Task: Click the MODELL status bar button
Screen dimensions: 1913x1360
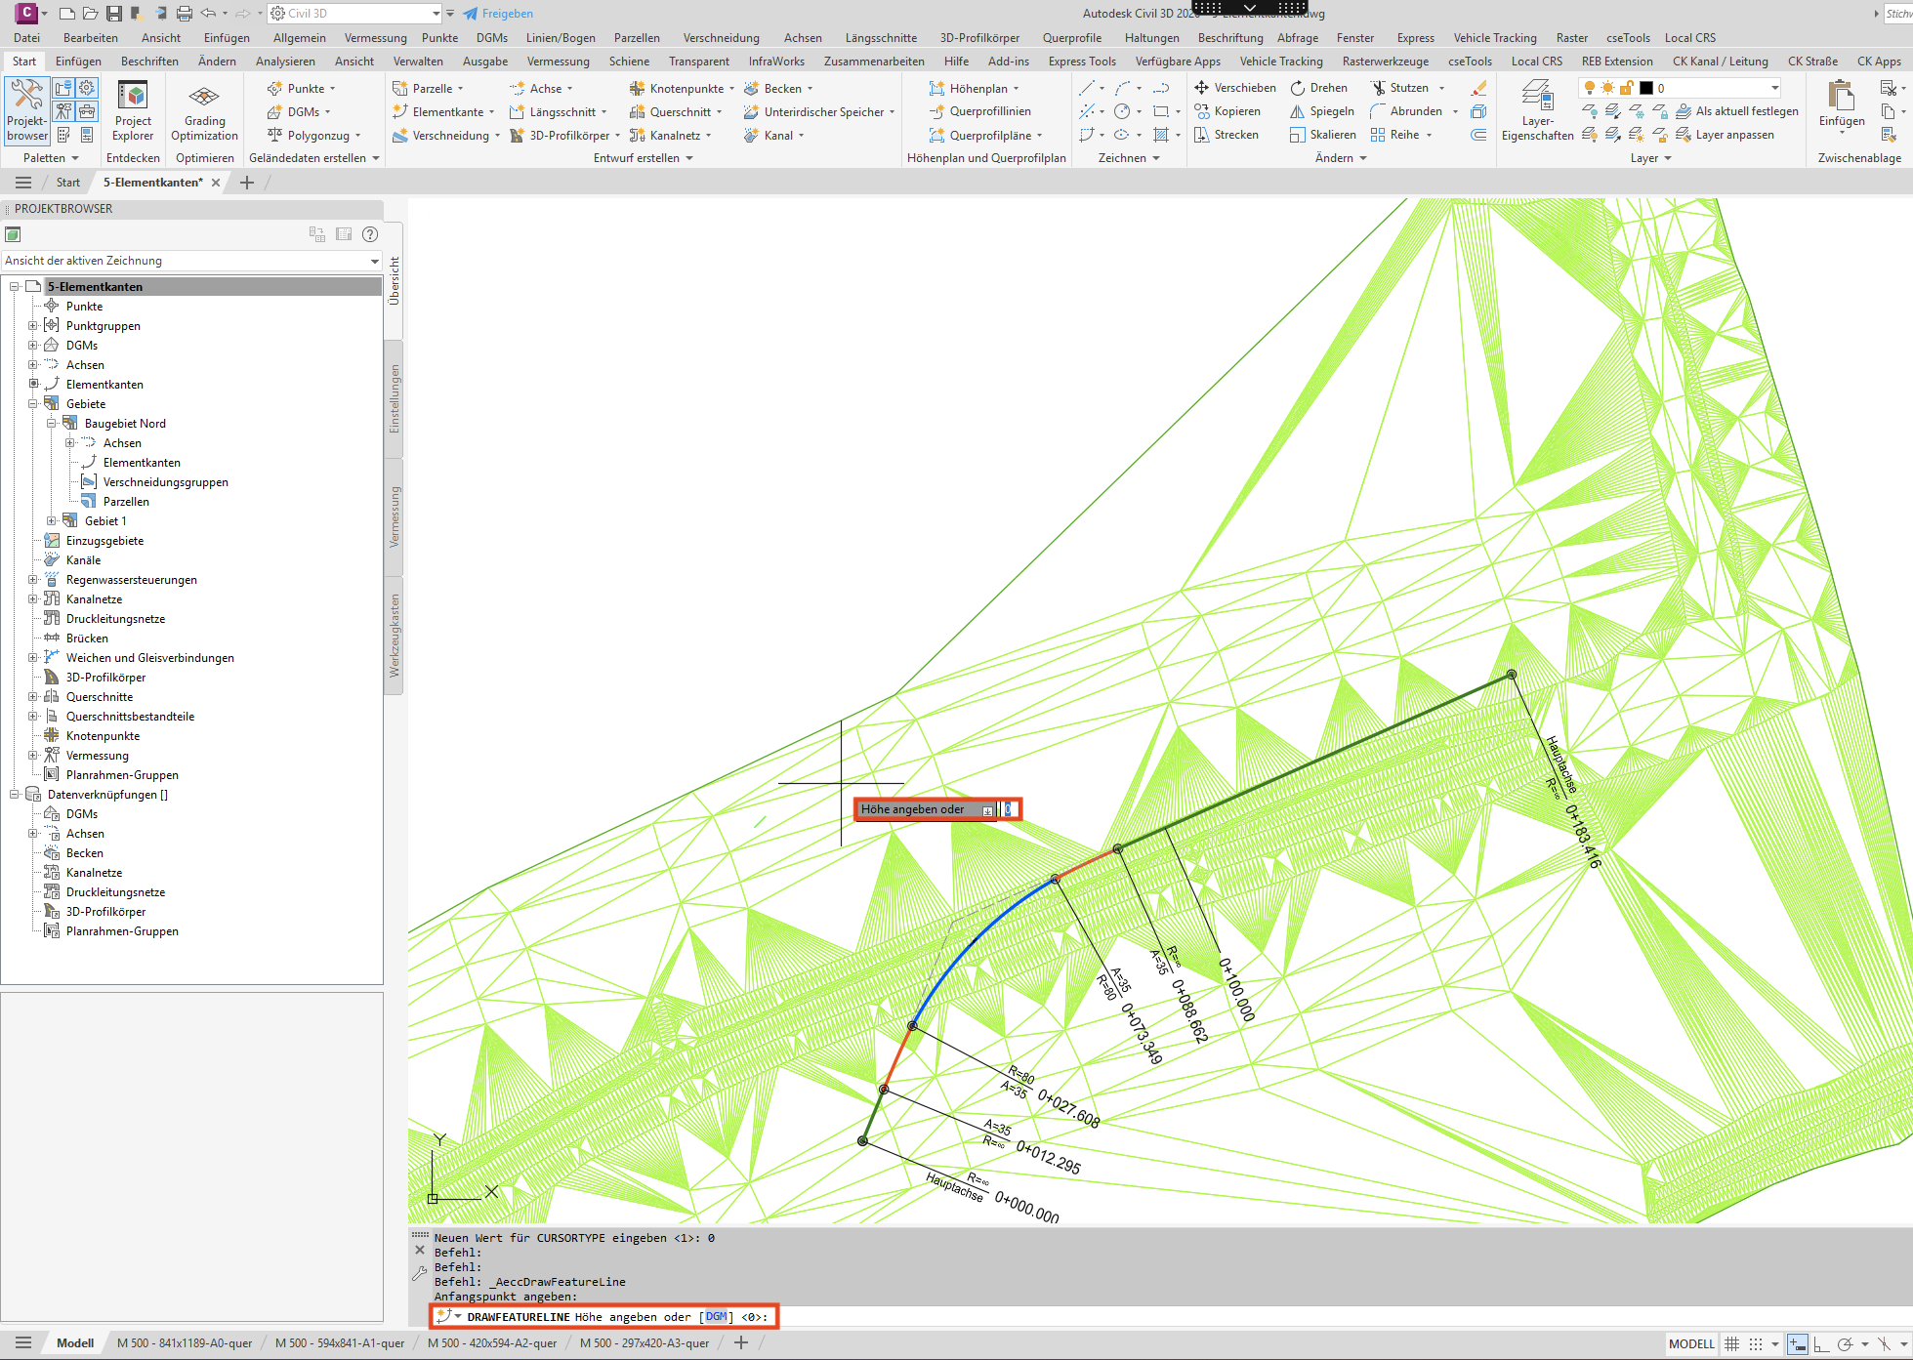Action: click(1691, 1344)
